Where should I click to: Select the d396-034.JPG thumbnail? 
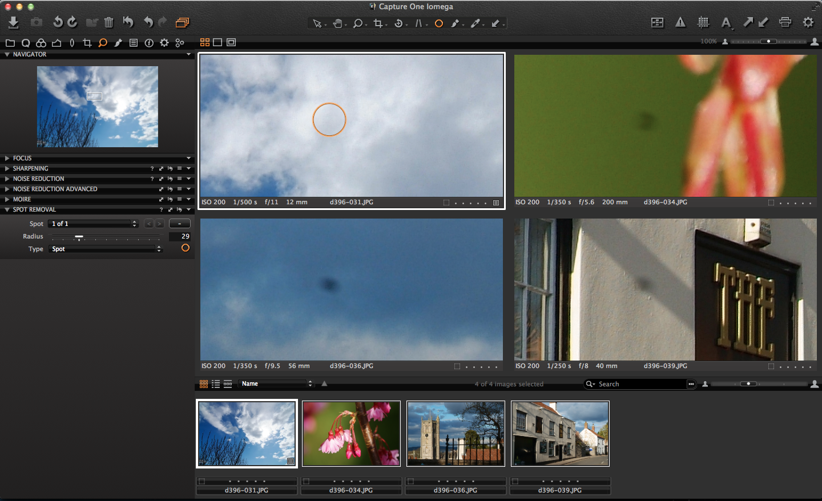pyautogui.click(x=351, y=434)
